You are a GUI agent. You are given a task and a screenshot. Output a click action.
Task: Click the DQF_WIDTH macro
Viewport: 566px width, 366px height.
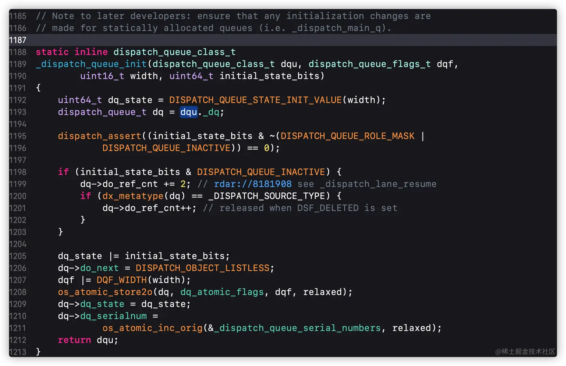122,280
